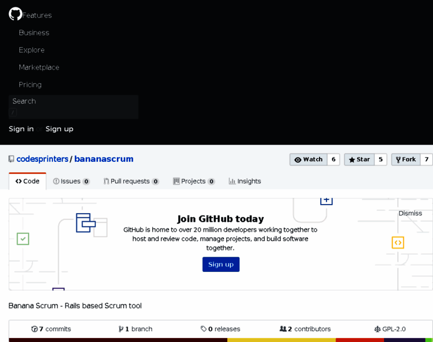Click the red language bar segment
Image resolution: width=433 pixels, height=342 pixels.
tap(360, 340)
